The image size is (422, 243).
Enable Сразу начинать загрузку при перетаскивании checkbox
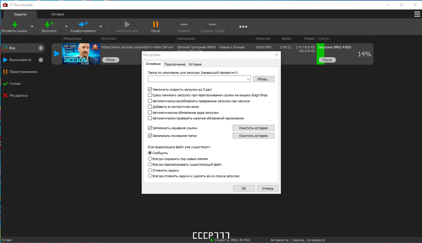[150, 95]
